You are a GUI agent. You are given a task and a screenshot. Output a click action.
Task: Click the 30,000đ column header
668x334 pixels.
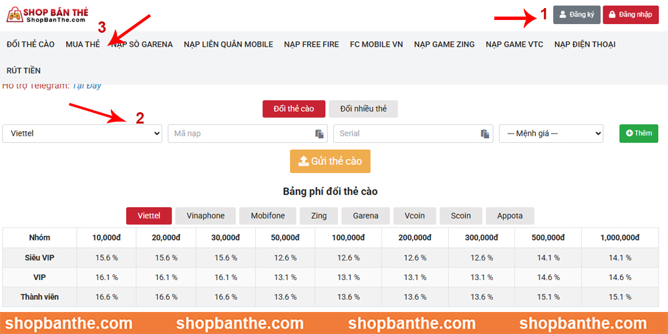click(x=226, y=238)
